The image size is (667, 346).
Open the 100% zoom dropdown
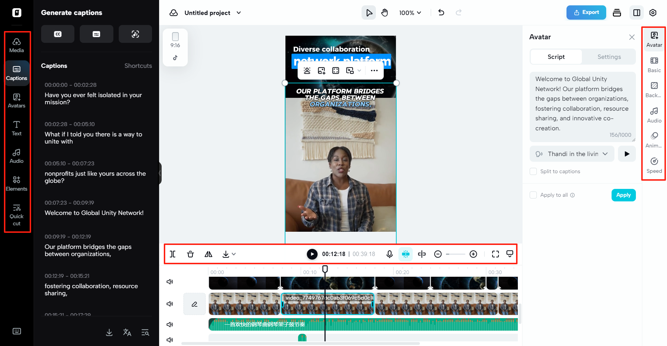tap(410, 13)
